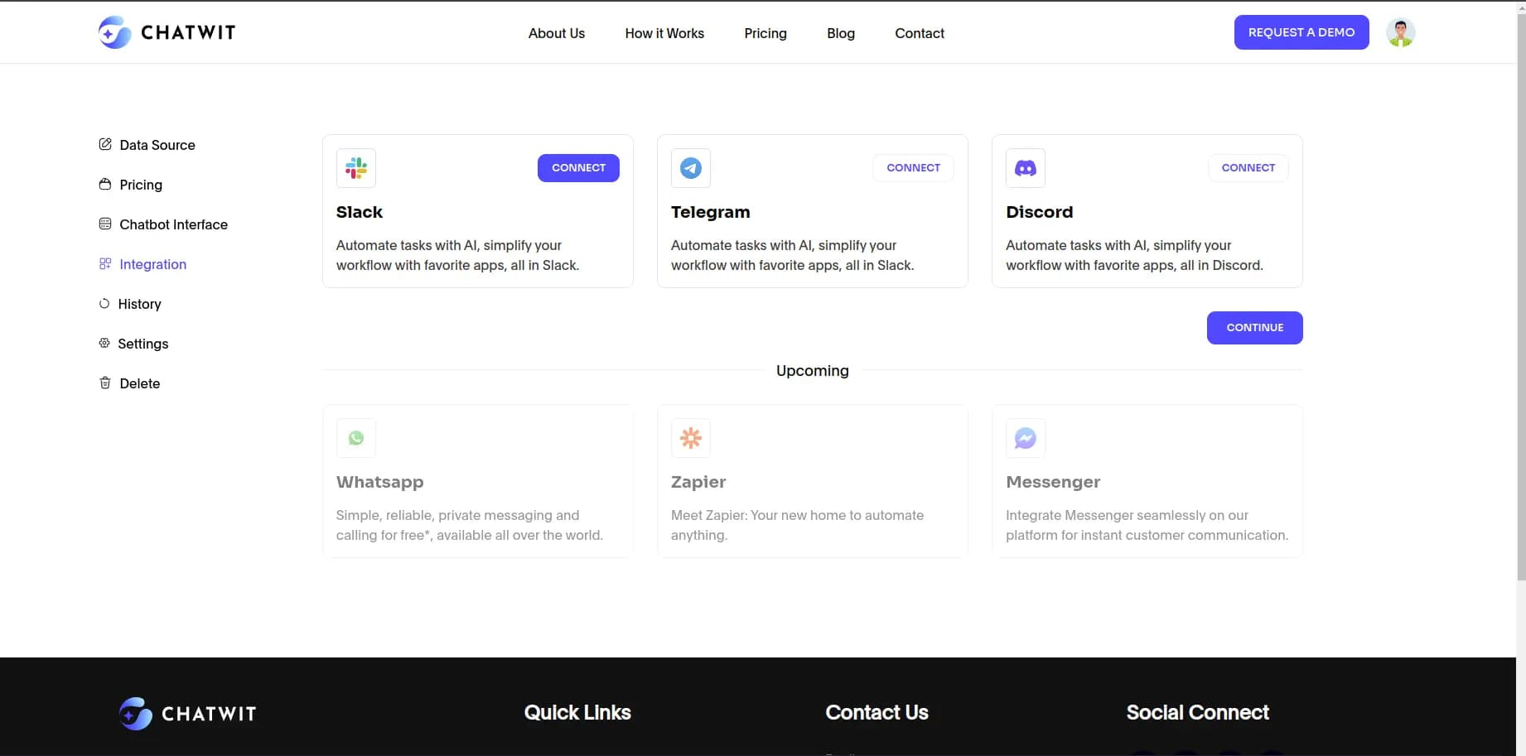The height and width of the screenshot is (756, 1526).
Task: Click the Messenger card title
Action: (x=1053, y=482)
